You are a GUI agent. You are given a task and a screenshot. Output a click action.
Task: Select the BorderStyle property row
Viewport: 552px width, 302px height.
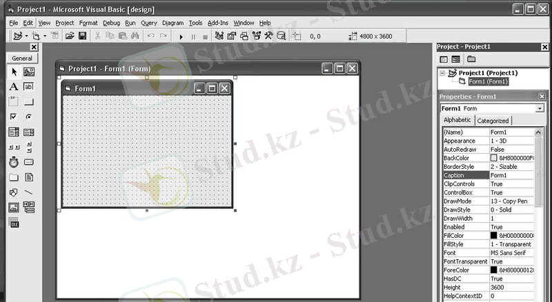click(x=489, y=167)
